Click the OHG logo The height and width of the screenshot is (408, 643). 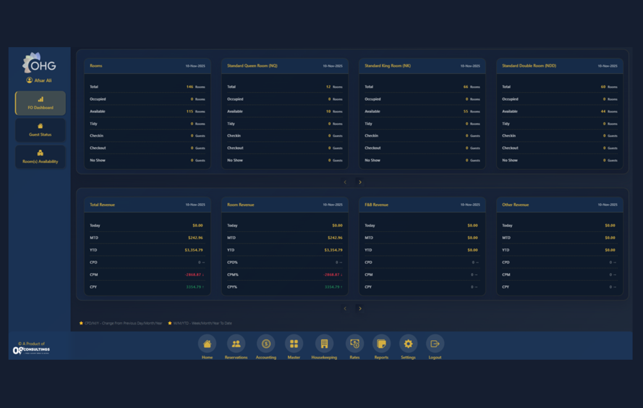click(x=39, y=64)
